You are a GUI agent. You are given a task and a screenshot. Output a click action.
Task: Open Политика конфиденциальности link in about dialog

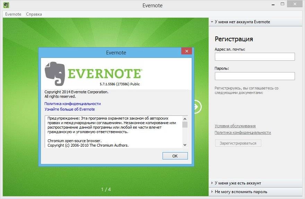[x=72, y=104]
